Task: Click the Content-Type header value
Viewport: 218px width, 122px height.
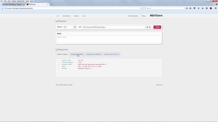Action: (x=92, y=64)
